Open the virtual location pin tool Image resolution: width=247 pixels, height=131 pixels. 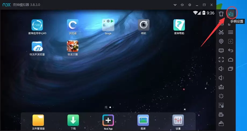221,41
